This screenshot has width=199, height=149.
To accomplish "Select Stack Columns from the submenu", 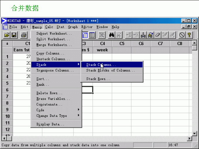I will tap(101, 65).
